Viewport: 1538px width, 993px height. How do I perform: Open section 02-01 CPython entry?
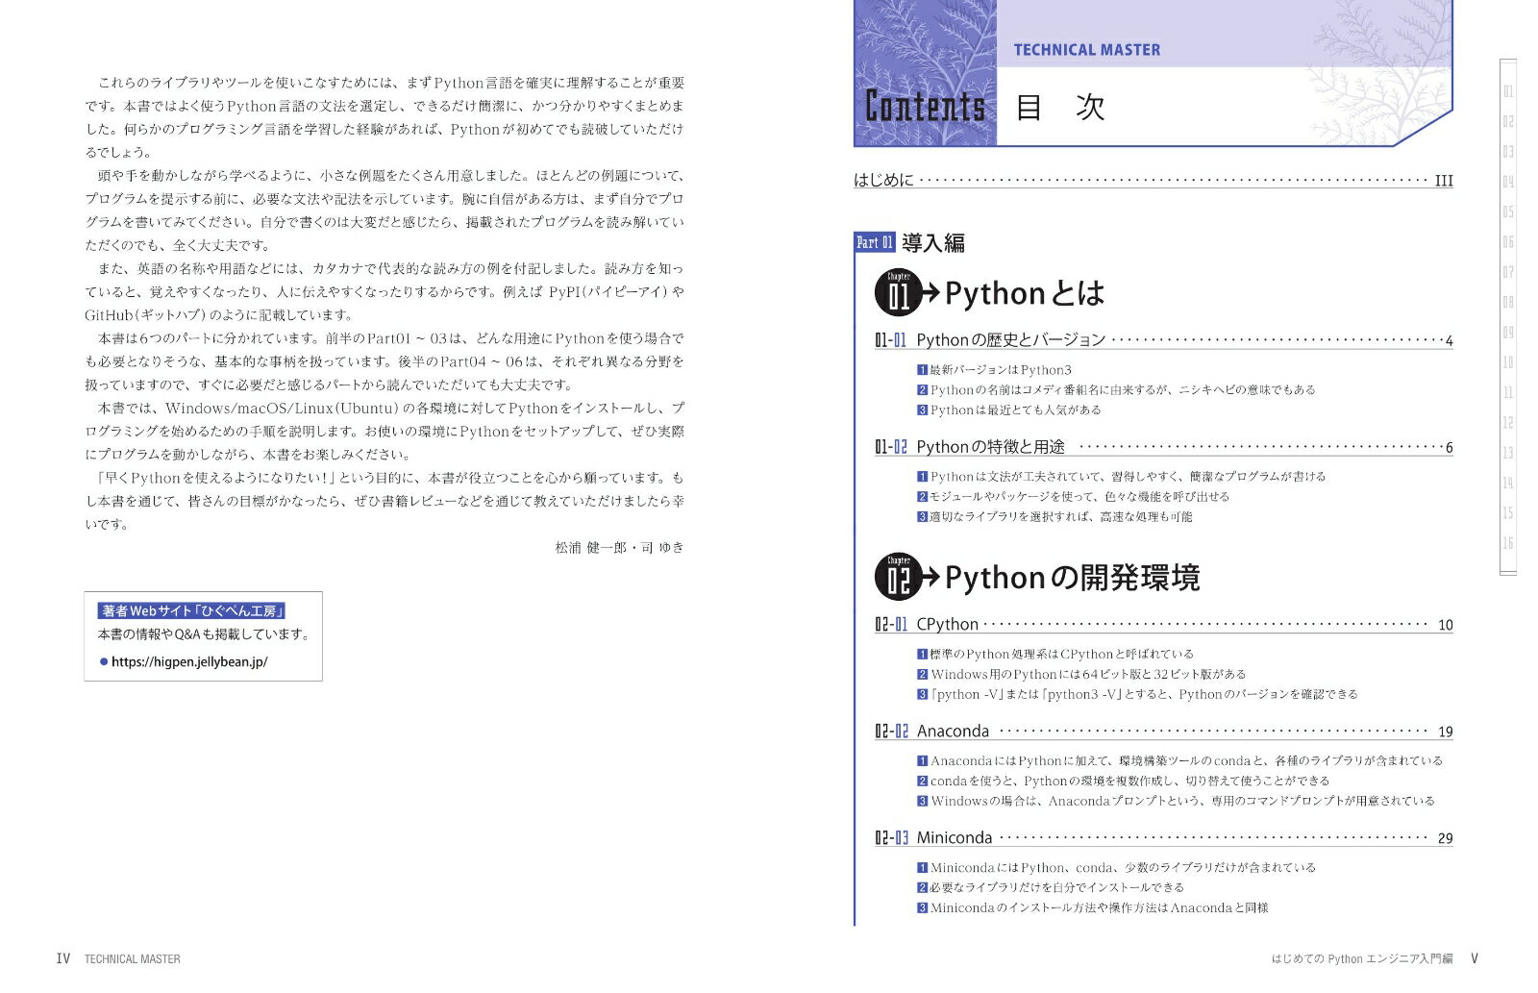[x=947, y=625]
